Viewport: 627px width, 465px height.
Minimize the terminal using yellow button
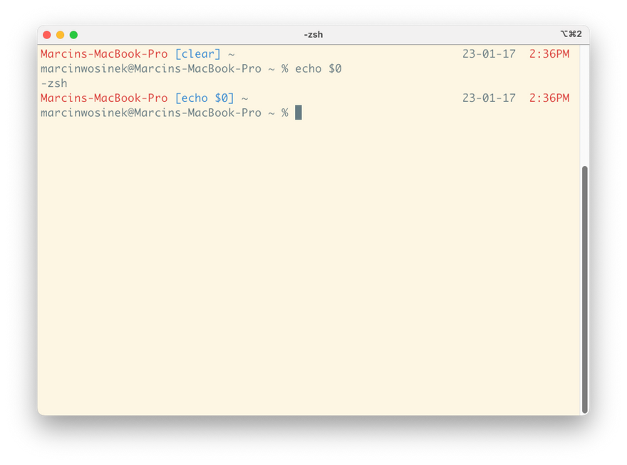click(x=60, y=34)
